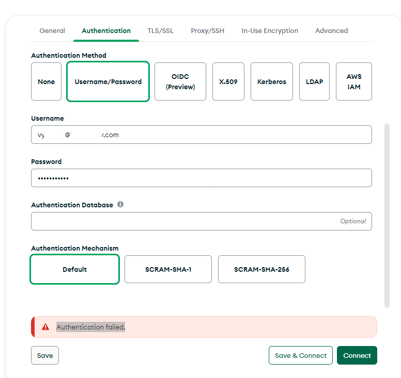The width and height of the screenshot is (401, 378).
Task: Open the Advanced tab
Action: coord(331,31)
